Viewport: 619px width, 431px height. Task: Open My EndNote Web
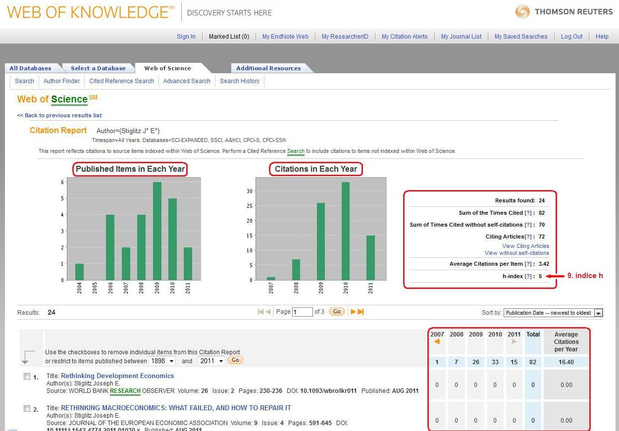(x=285, y=37)
